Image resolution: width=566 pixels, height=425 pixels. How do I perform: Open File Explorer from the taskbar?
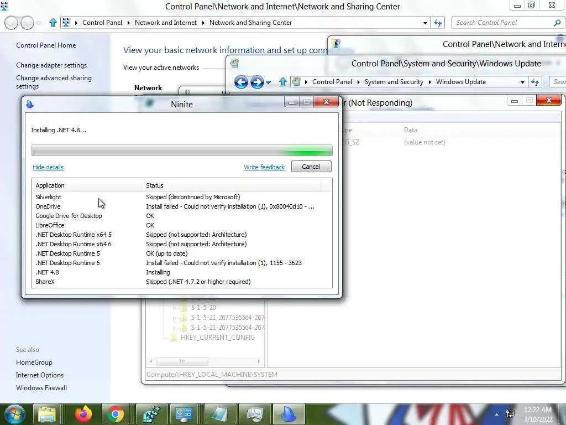[47, 414]
